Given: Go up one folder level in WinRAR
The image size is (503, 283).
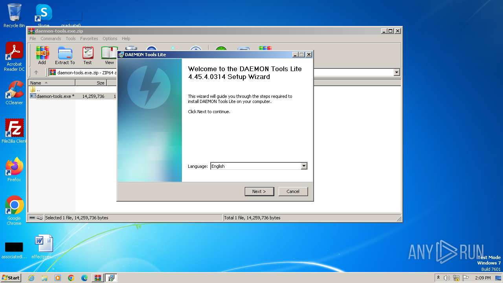Looking at the screenshot, I should (x=36, y=72).
